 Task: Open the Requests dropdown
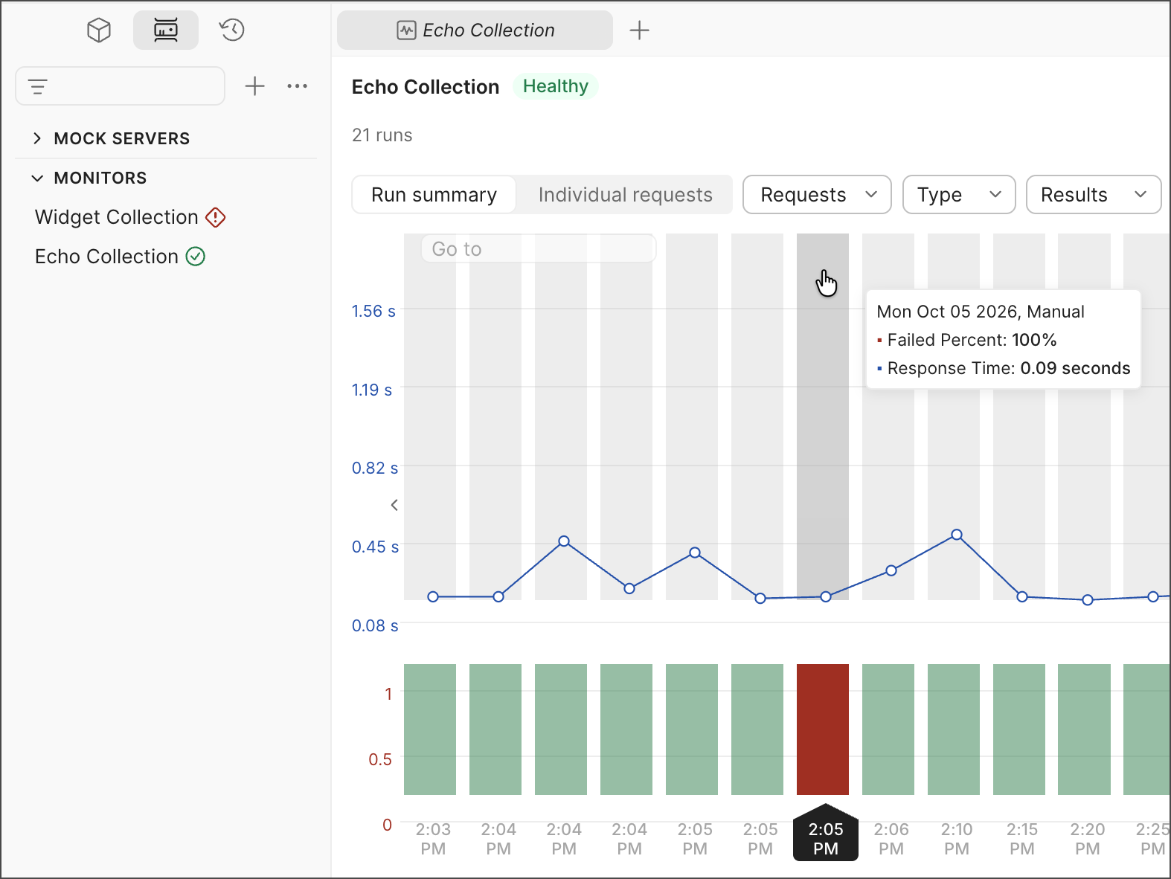coord(817,195)
